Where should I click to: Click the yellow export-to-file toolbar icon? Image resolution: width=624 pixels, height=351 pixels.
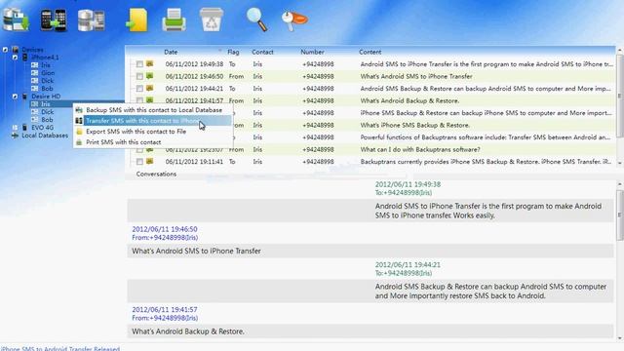coord(136,19)
